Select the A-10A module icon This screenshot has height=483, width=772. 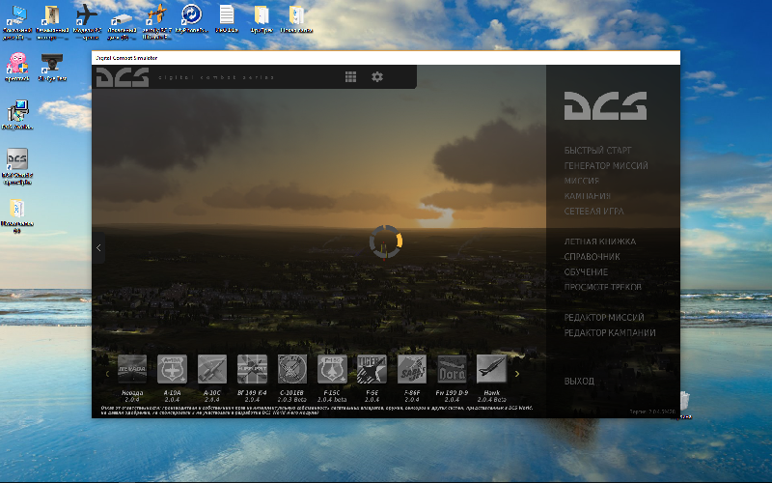[x=172, y=369]
